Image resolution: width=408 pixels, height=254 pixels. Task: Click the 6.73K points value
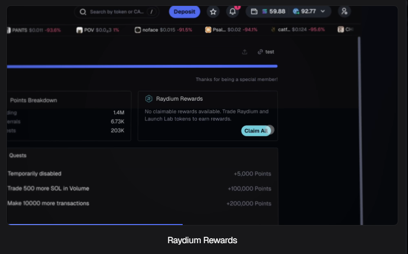point(118,121)
